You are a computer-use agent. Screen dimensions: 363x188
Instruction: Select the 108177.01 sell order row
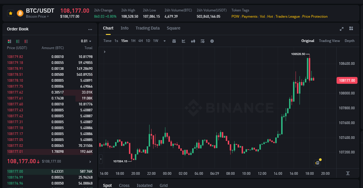coord(50,152)
